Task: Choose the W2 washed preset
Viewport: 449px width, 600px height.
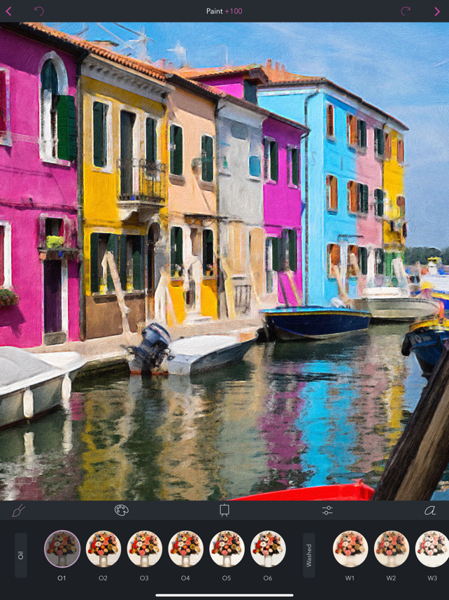Action: click(392, 548)
